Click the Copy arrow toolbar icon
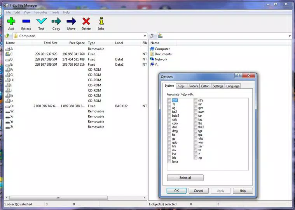Viewport: 295px width, 210px height. (x=56, y=21)
